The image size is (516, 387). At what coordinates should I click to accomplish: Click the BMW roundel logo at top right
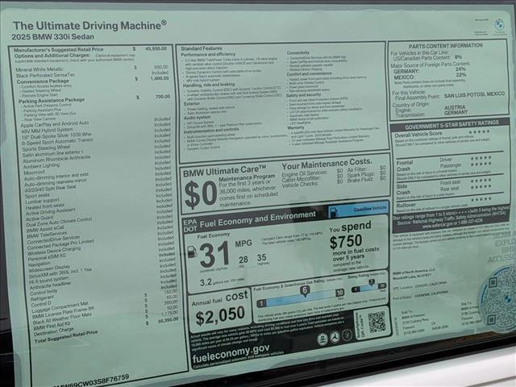[x=500, y=25]
